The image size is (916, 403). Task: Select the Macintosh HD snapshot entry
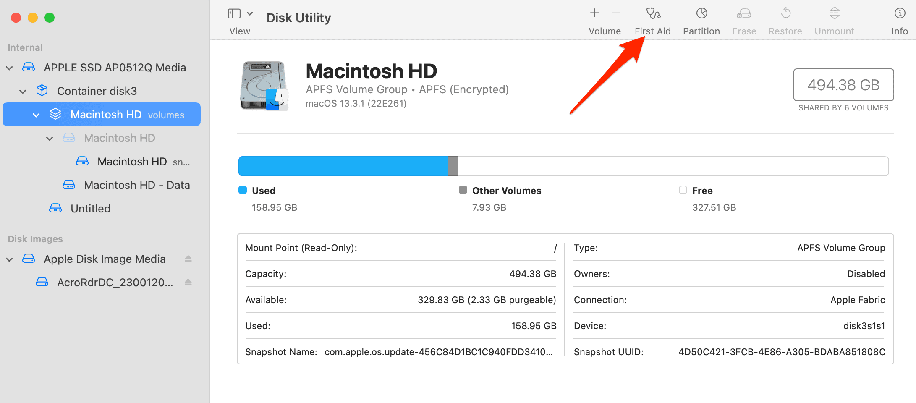click(x=132, y=162)
